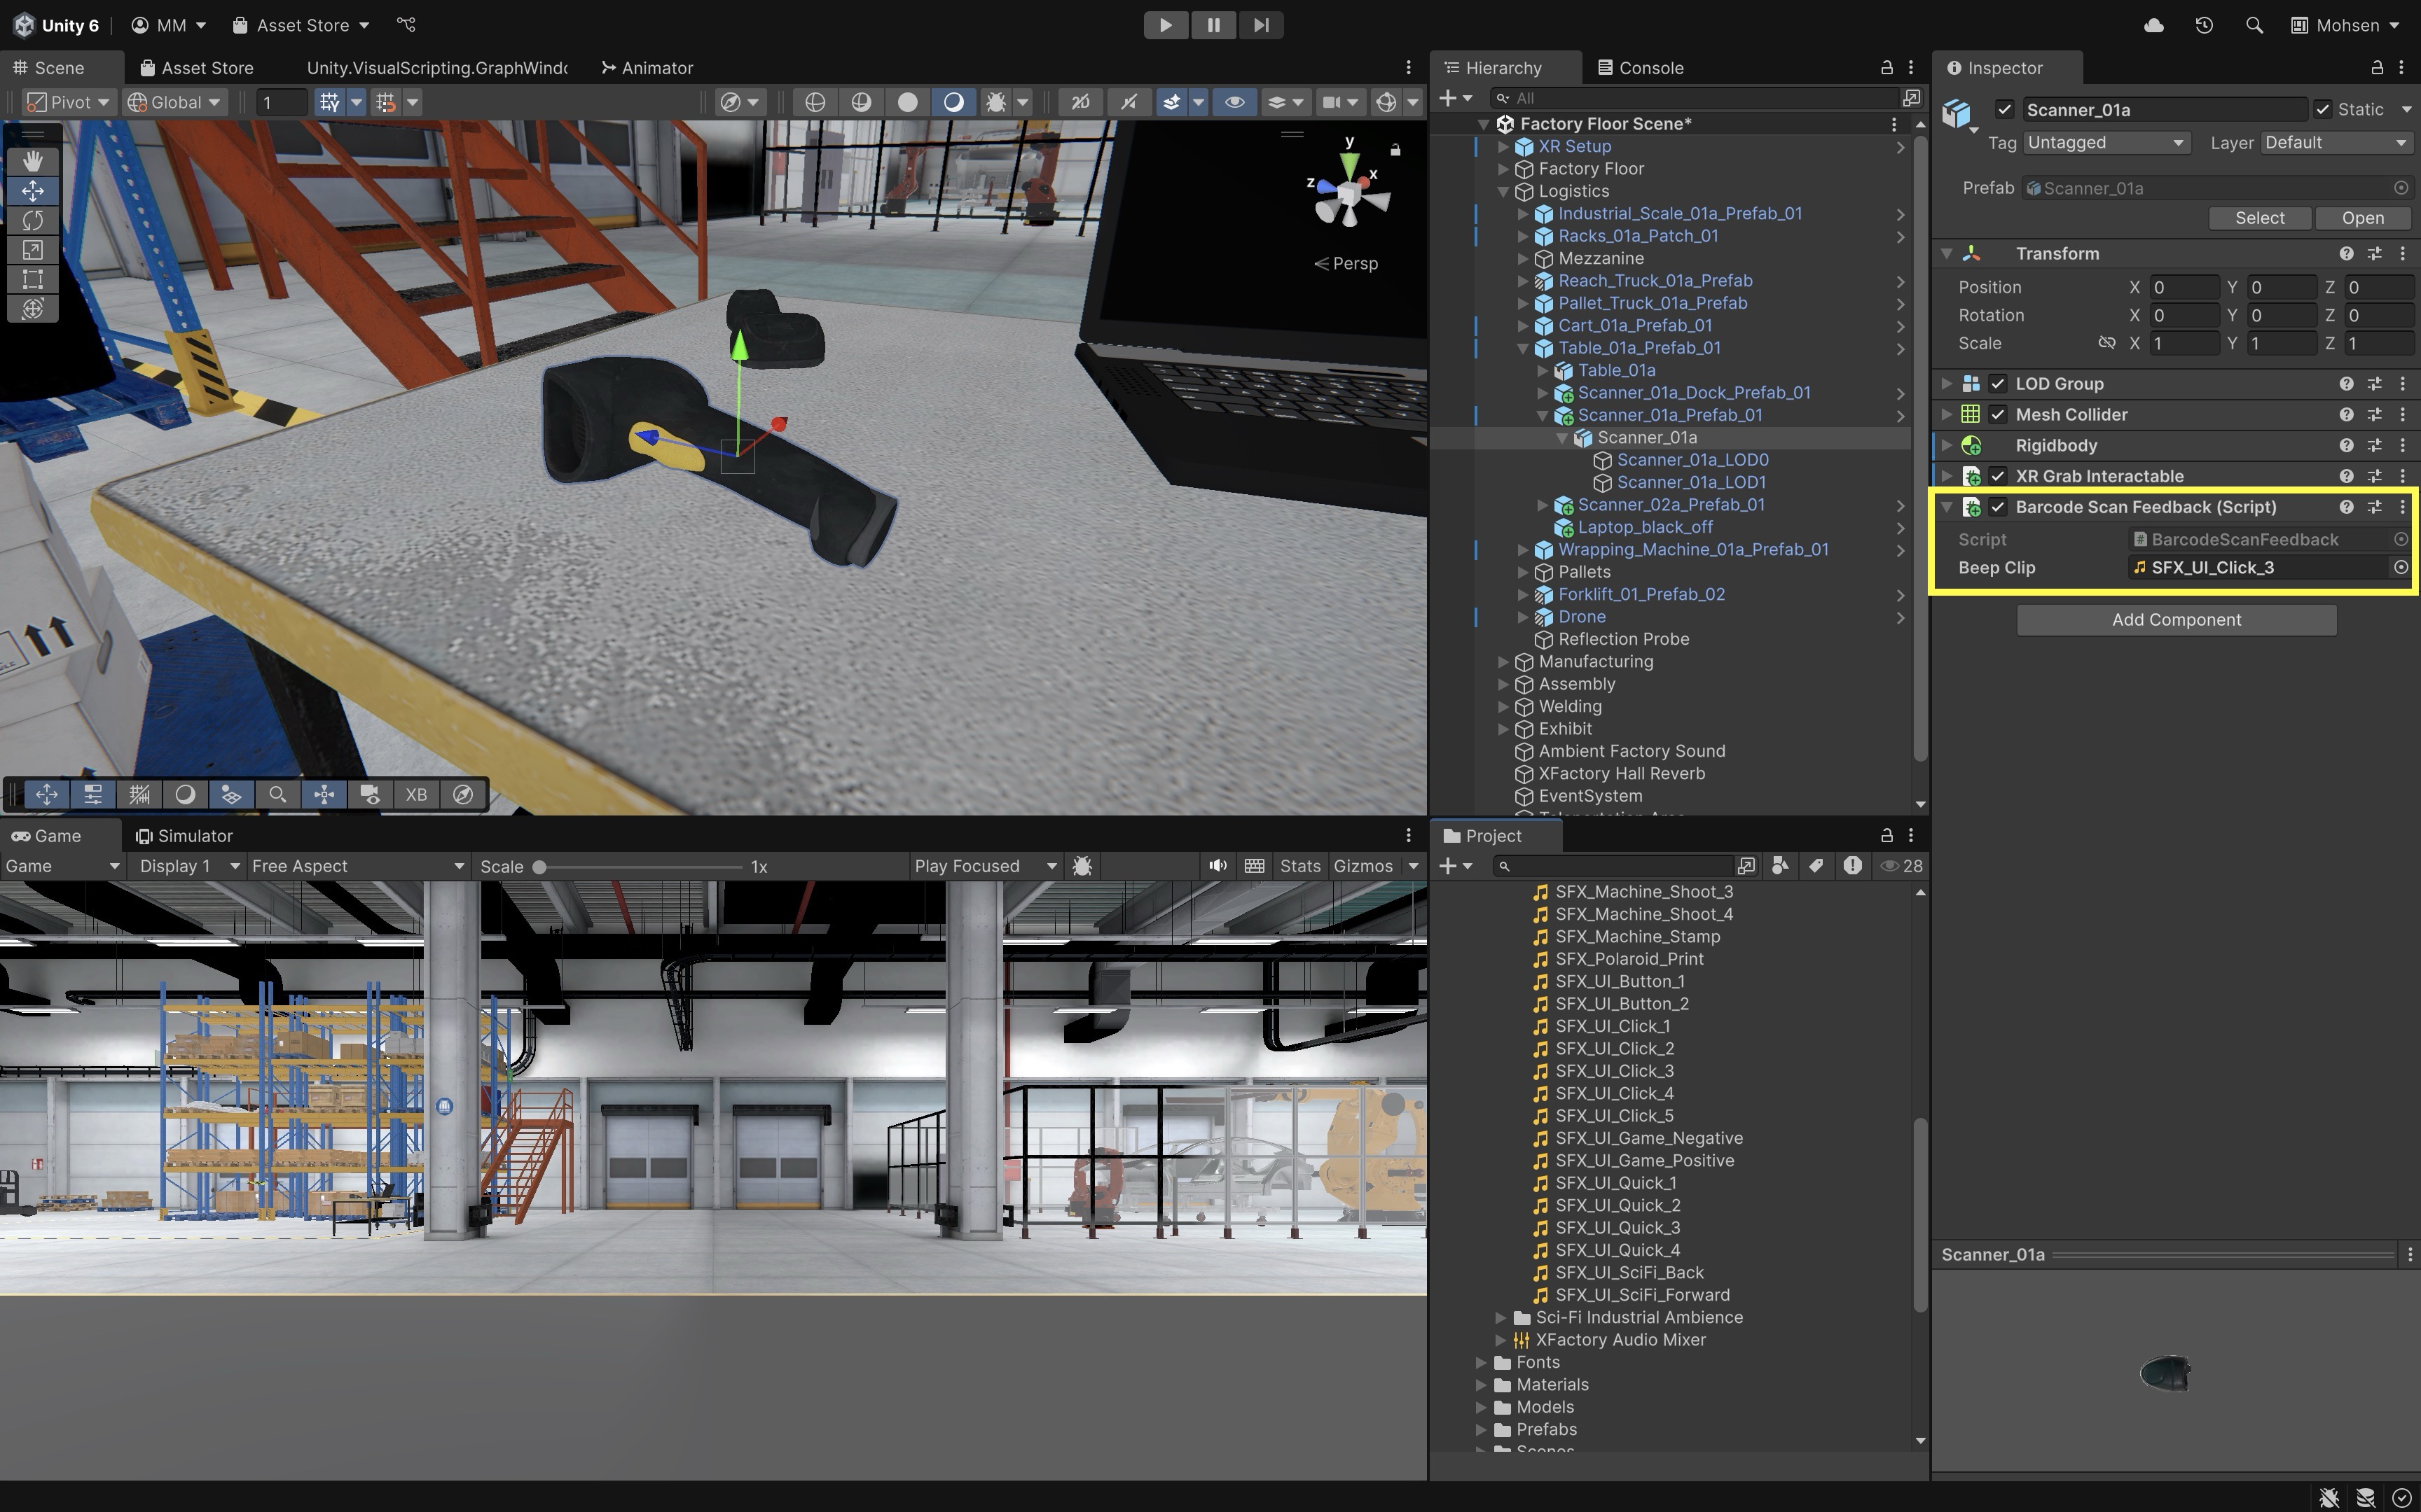Open the Unity.VisualScripting.GraphWindow tab
2421x1512 pixels.
pyautogui.click(x=436, y=68)
